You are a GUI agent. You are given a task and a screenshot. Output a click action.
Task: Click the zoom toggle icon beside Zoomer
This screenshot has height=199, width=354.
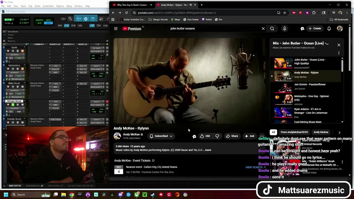tap(63, 19)
